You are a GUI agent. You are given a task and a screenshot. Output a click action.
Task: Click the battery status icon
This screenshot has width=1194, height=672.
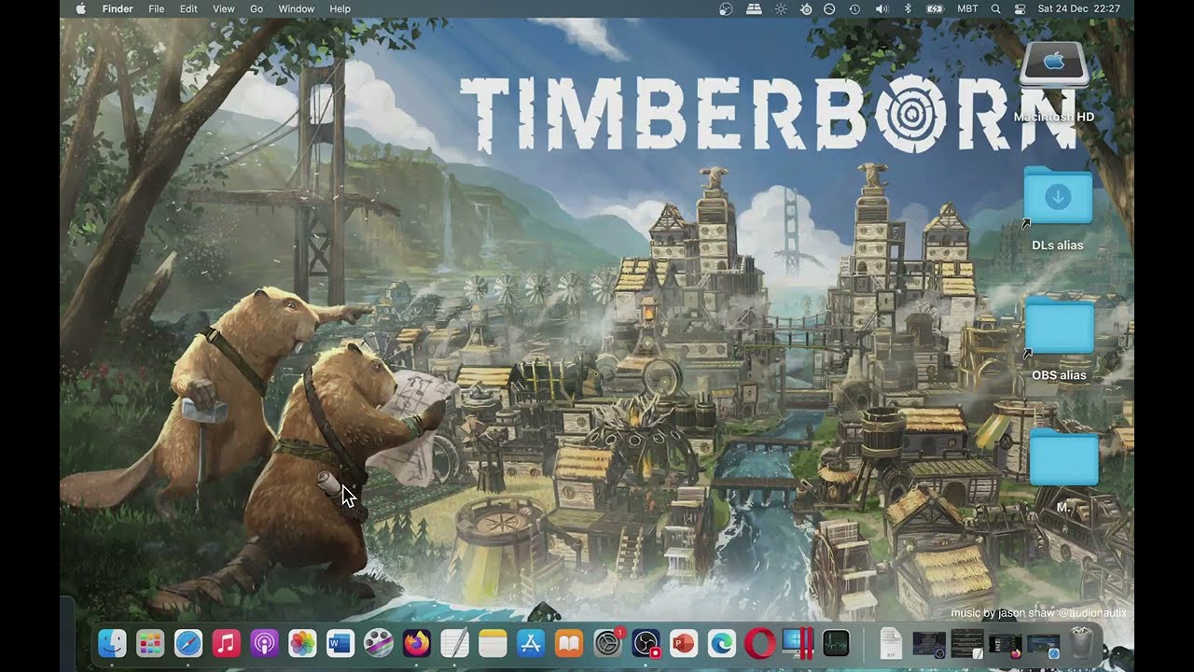tap(935, 8)
